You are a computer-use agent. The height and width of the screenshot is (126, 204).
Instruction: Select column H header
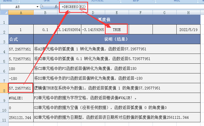[188, 13]
